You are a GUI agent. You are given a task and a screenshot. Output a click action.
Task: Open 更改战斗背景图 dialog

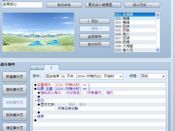coord(103,5)
